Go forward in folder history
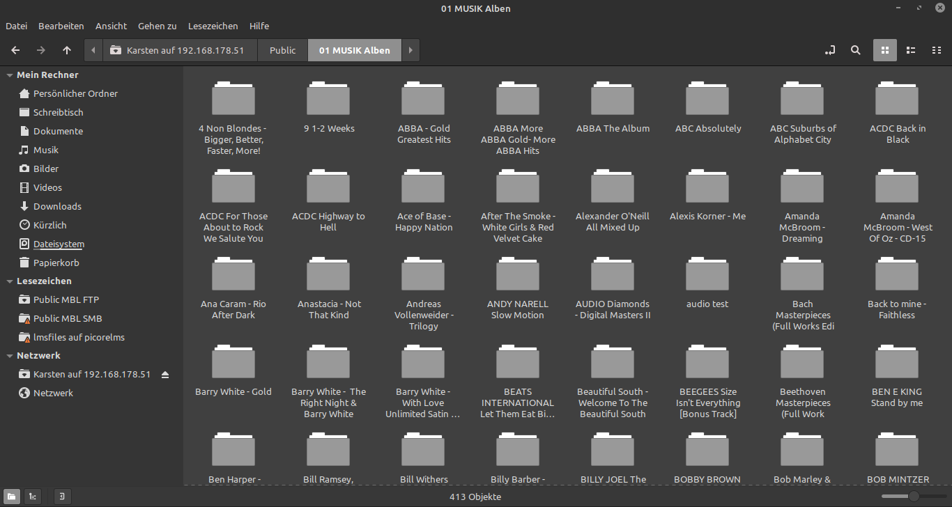Screen dimensions: 952x507 [41, 50]
